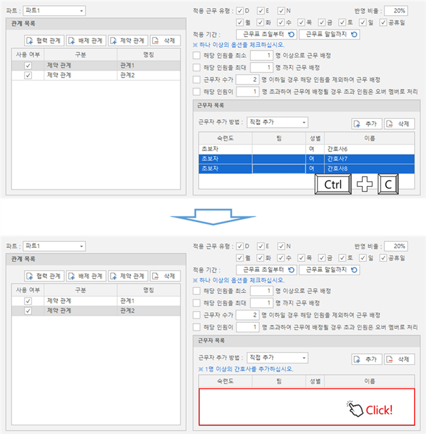Screen dimensions: 426x434
Task: Toggle 사용 여부 checkbox for 관계1 in bottom screenshot
Action: (x=28, y=301)
